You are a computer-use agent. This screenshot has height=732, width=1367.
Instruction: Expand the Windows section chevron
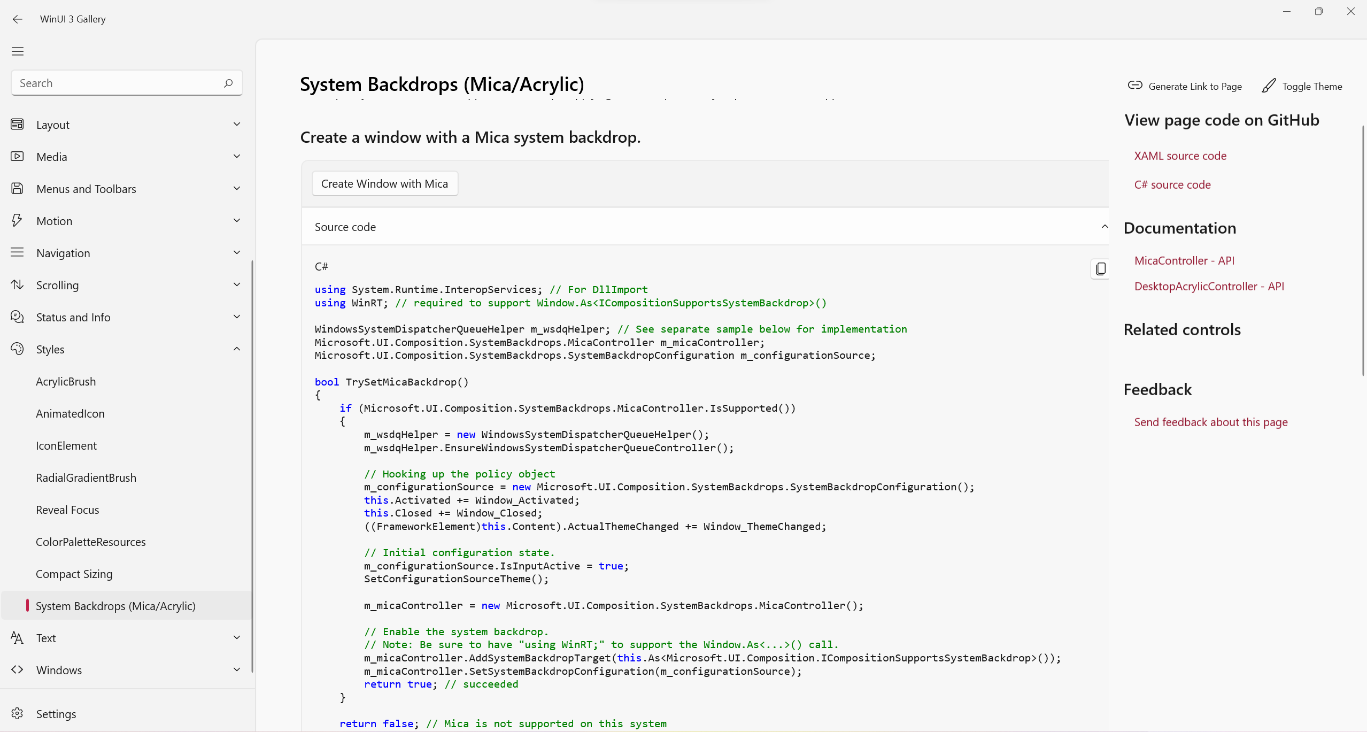coord(237,669)
